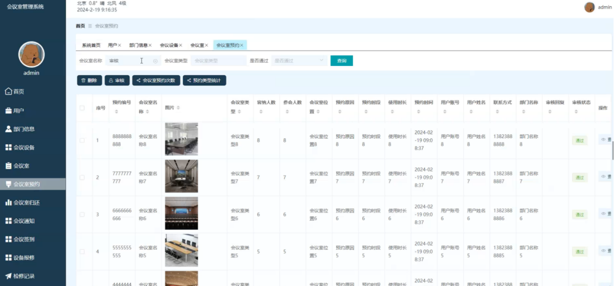Close the 部门信息 tab
This screenshot has height=286, width=614.
[x=150, y=45]
